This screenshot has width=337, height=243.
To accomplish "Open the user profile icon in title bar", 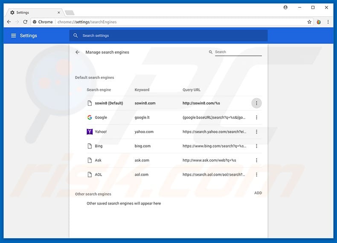I will pos(285,7).
